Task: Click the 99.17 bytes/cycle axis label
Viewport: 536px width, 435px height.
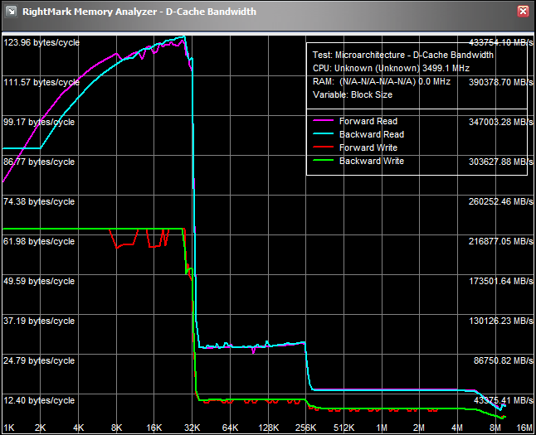Action: point(39,123)
